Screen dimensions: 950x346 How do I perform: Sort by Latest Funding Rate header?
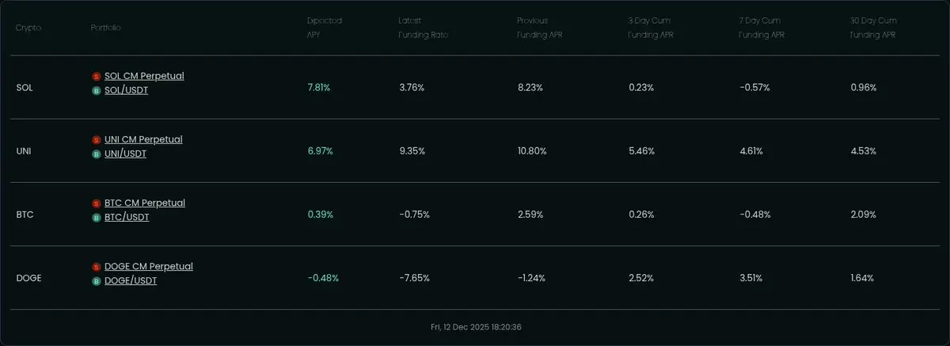[421, 28]
